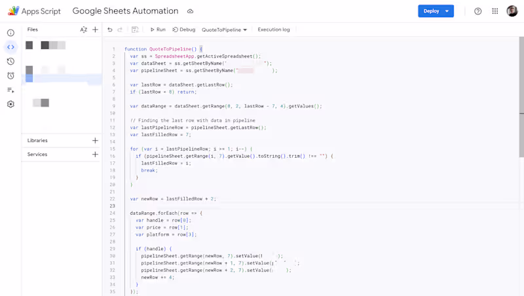Sort files alphabetically with AZ icon
Viewport: 524px width, 296px height.
[x=84, y=29]
